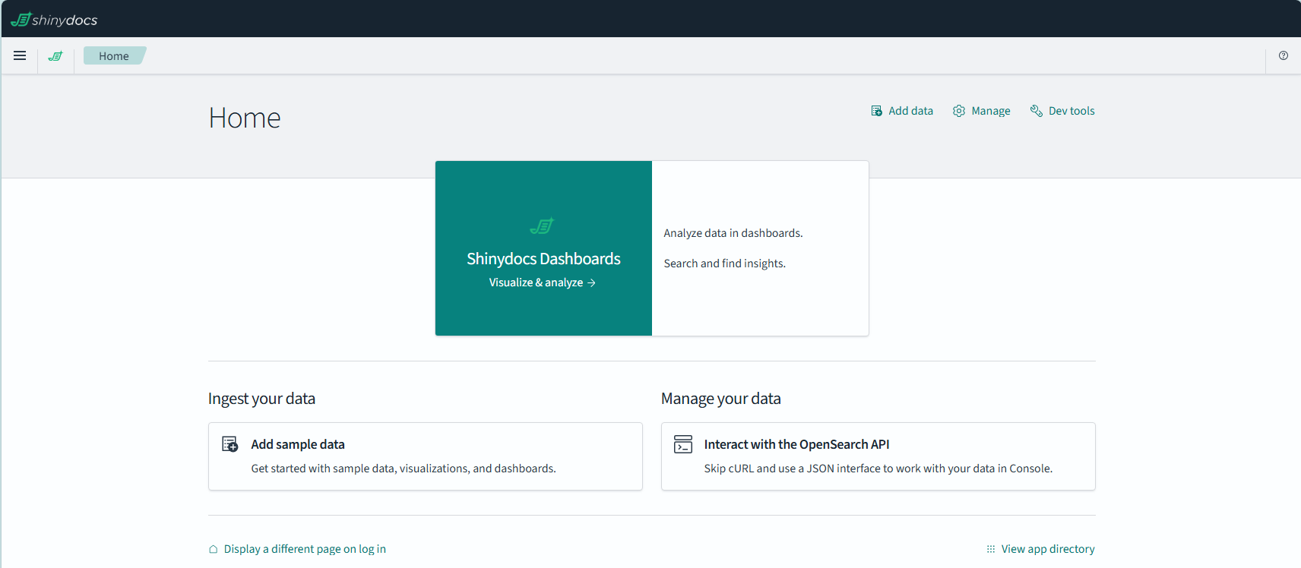Click View app directory link
Viewport: 1301px width, 568px height.
[1048, 549]
